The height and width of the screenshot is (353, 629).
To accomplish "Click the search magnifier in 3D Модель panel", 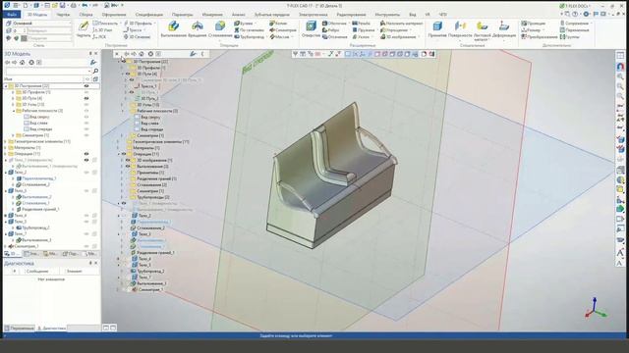I will [95, 71].
